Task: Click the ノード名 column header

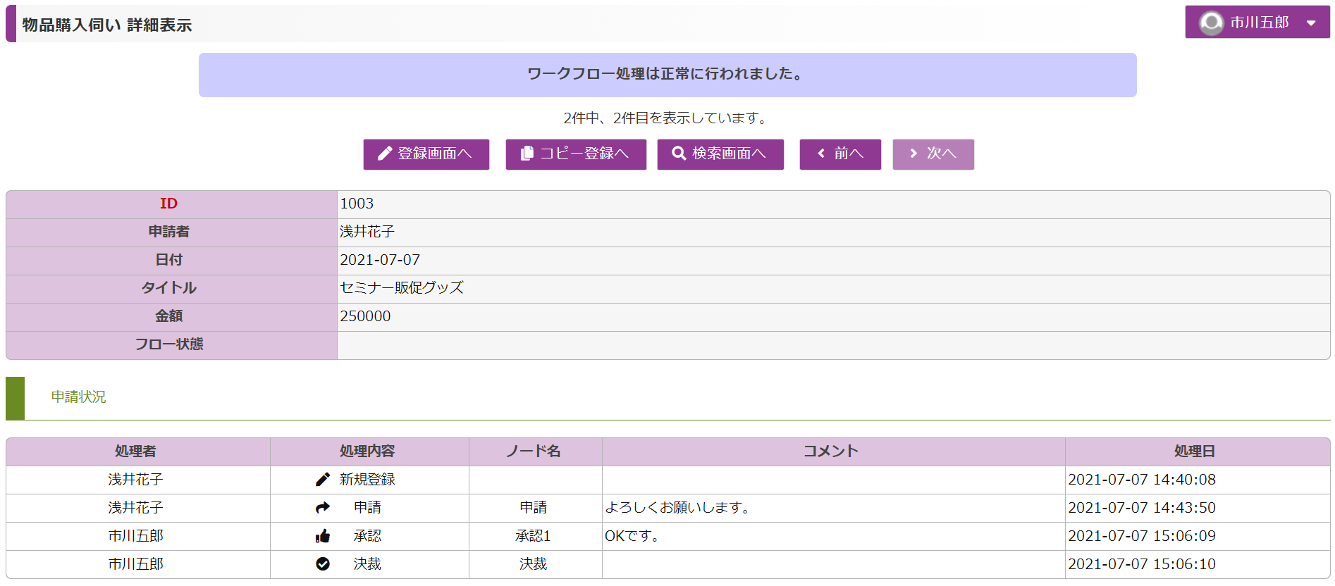Action: pos(534,451)
